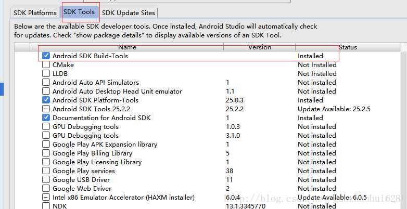Sort by the Status column header
The image size is (407, 209).
(348, 47)
